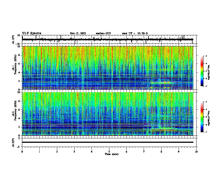
Task: Click the ch.2 "Frequency (kHz)" axis label
Action: (x=15, y=111)
